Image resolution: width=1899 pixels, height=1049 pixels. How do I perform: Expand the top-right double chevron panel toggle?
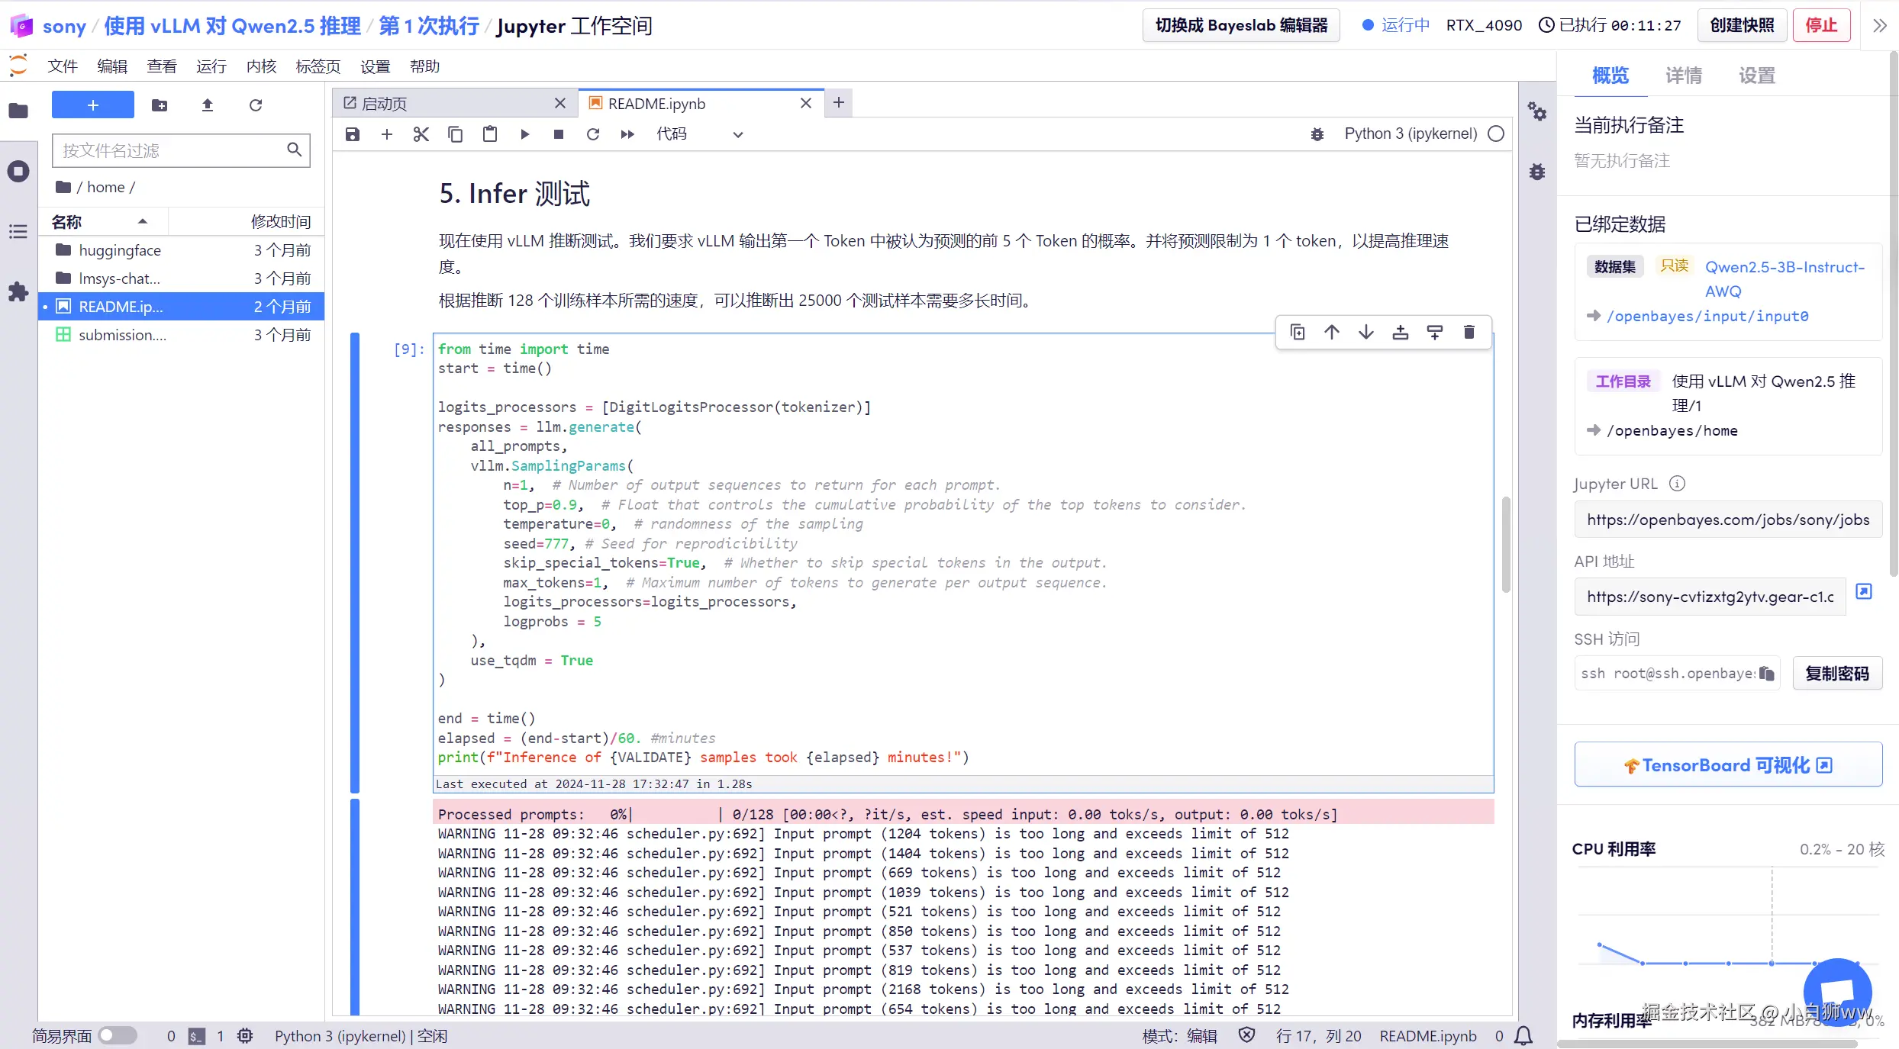tap(1879, 25)
